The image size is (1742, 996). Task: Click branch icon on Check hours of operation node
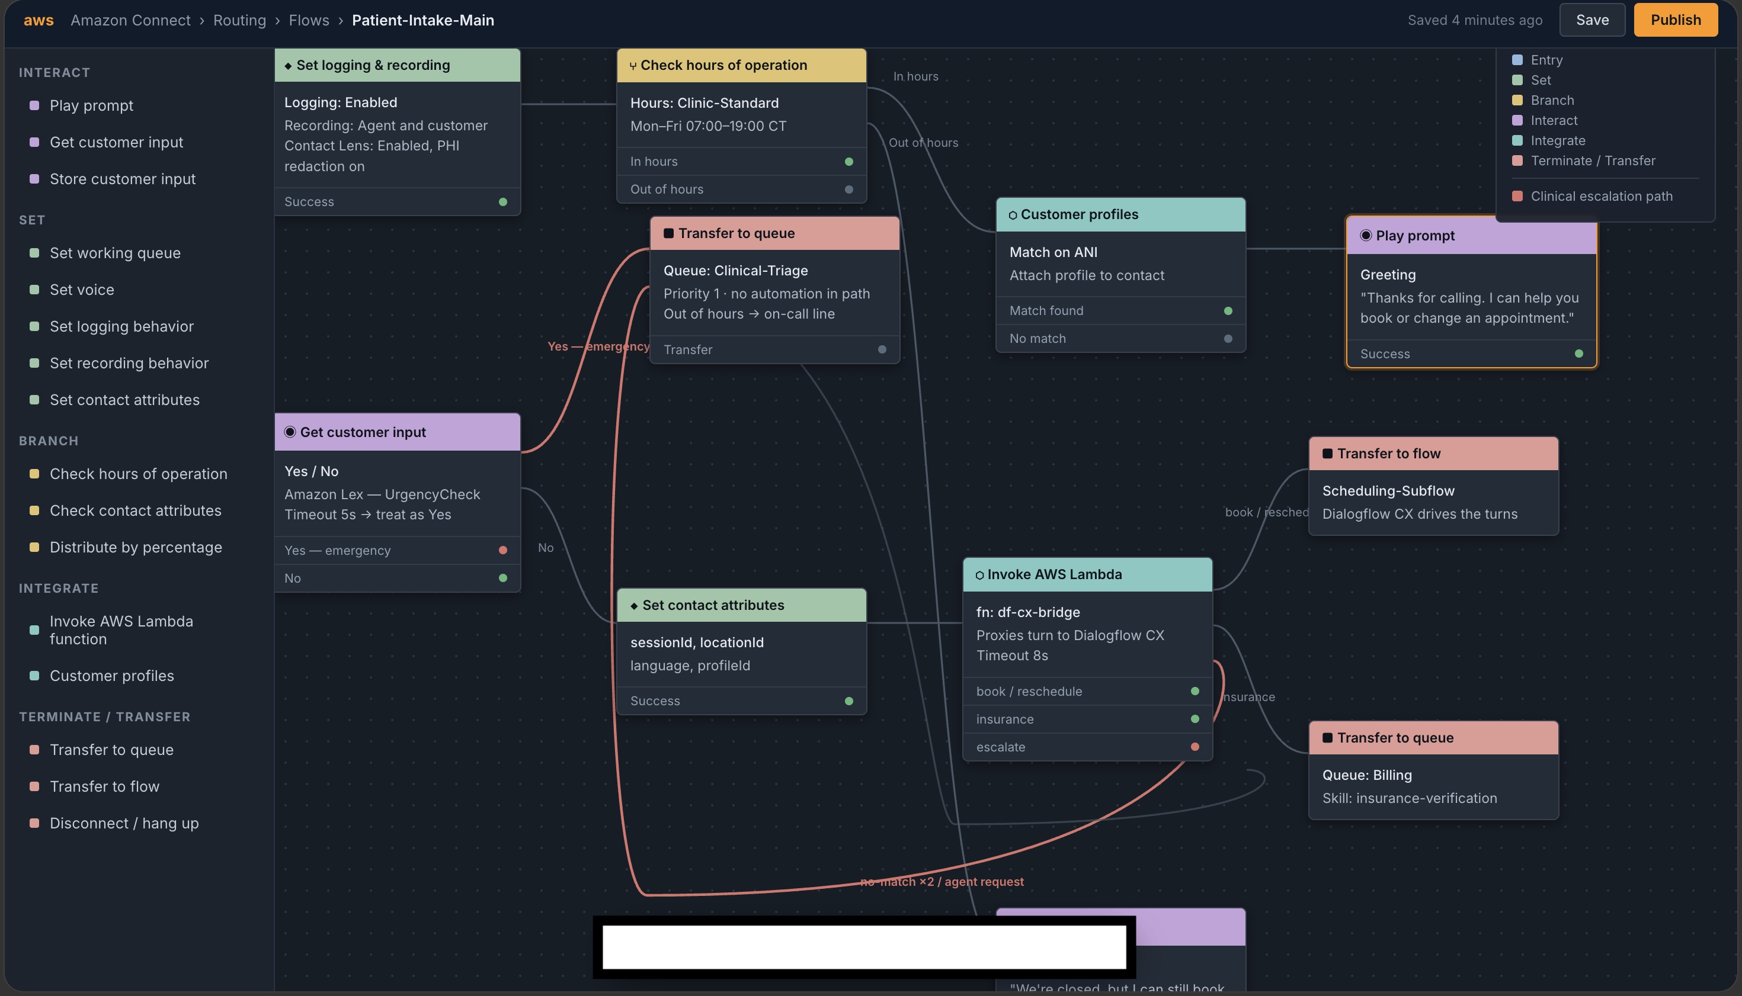click(633, 66)
